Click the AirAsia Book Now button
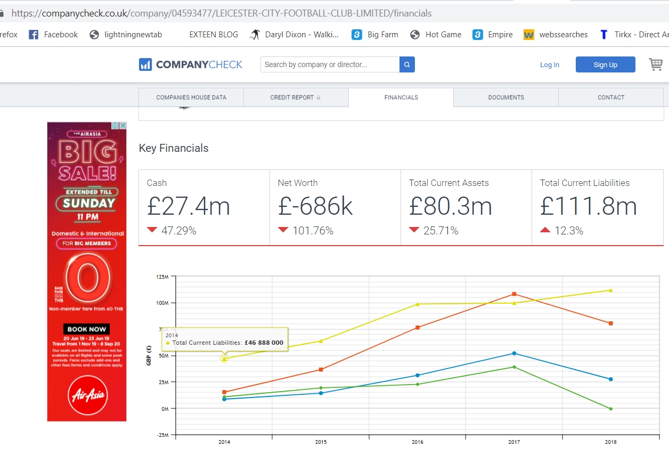Screen dimensions: 669x455 click(87, 329)
